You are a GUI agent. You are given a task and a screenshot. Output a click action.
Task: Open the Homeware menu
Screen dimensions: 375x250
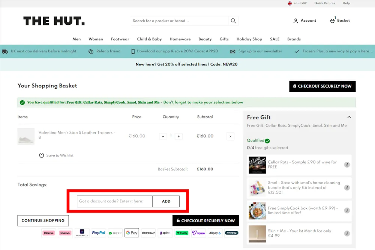tap(180, 39)
